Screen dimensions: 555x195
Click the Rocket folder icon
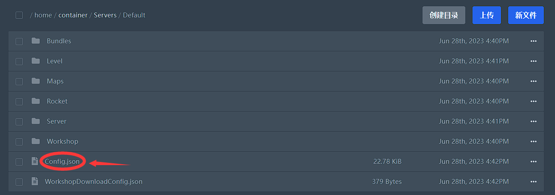click(x=36, y=101)
